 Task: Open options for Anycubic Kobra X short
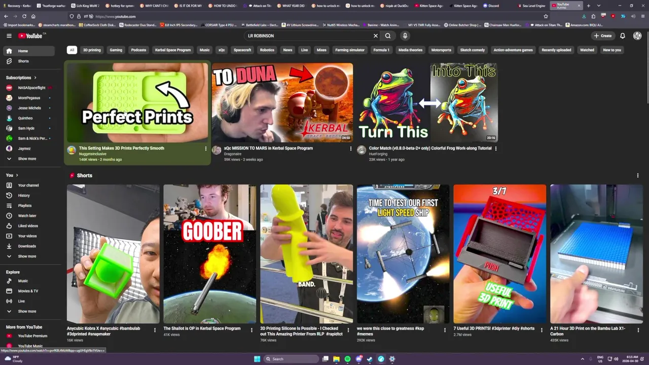(155, 330)
